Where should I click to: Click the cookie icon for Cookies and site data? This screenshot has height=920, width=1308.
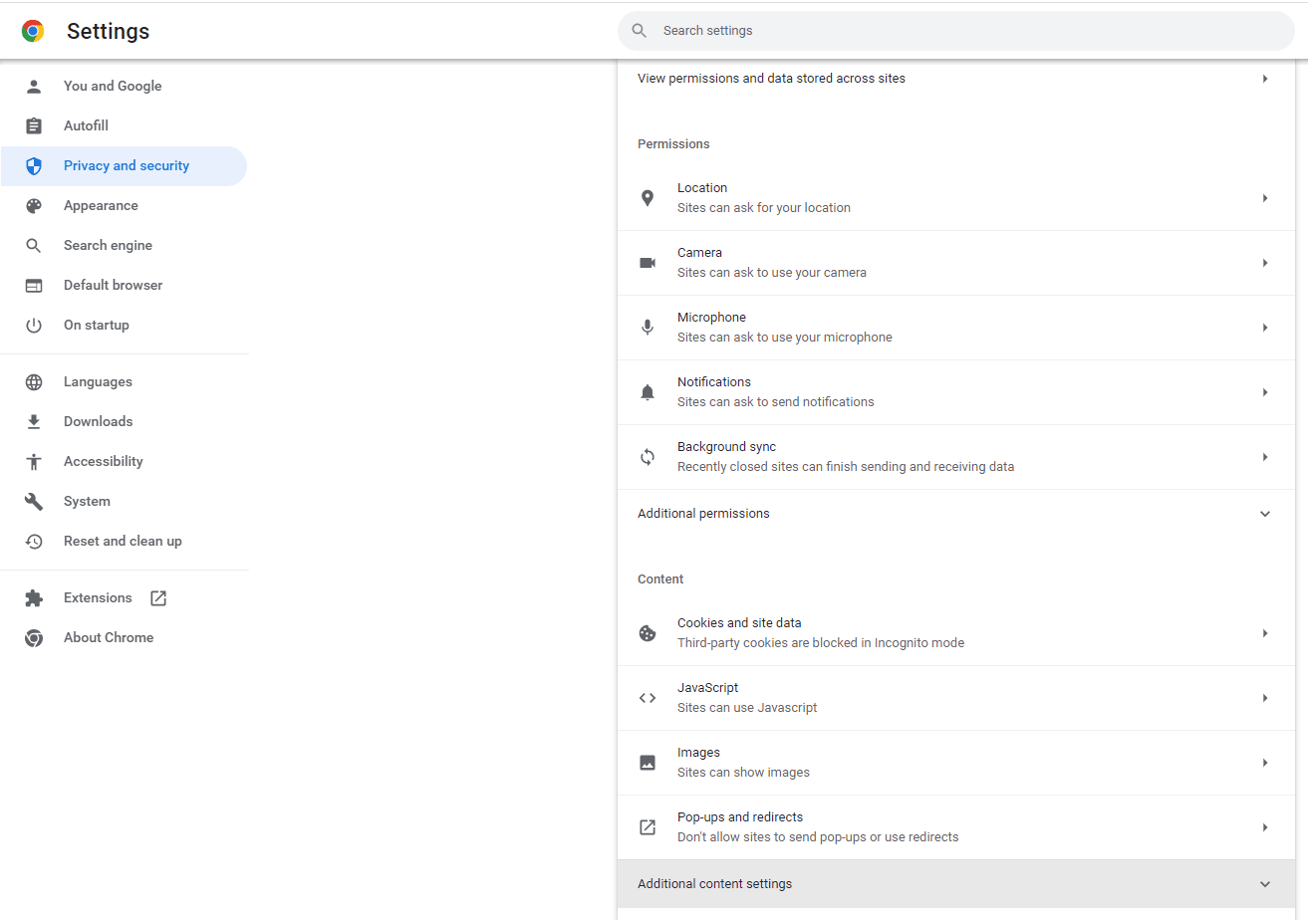coord(648,632)
